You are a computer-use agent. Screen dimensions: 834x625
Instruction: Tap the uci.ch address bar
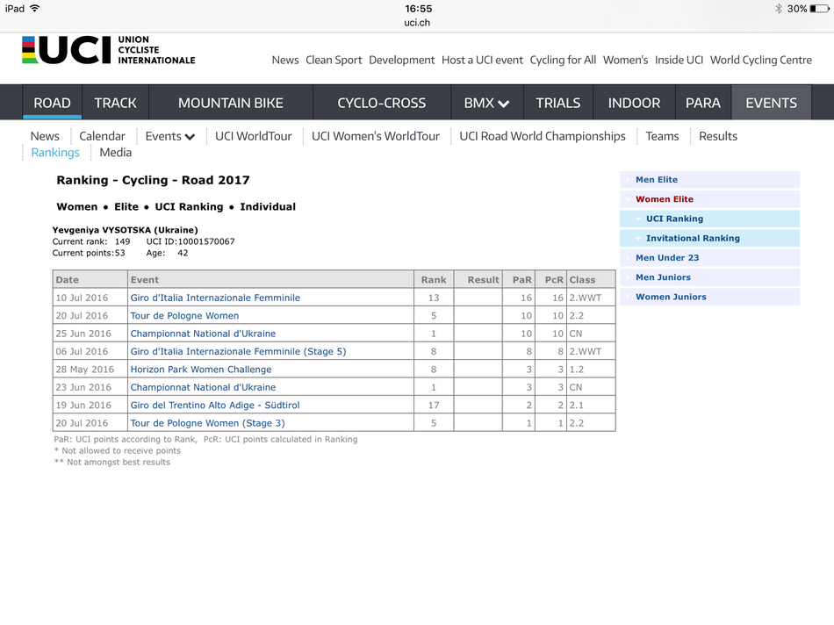417,22
